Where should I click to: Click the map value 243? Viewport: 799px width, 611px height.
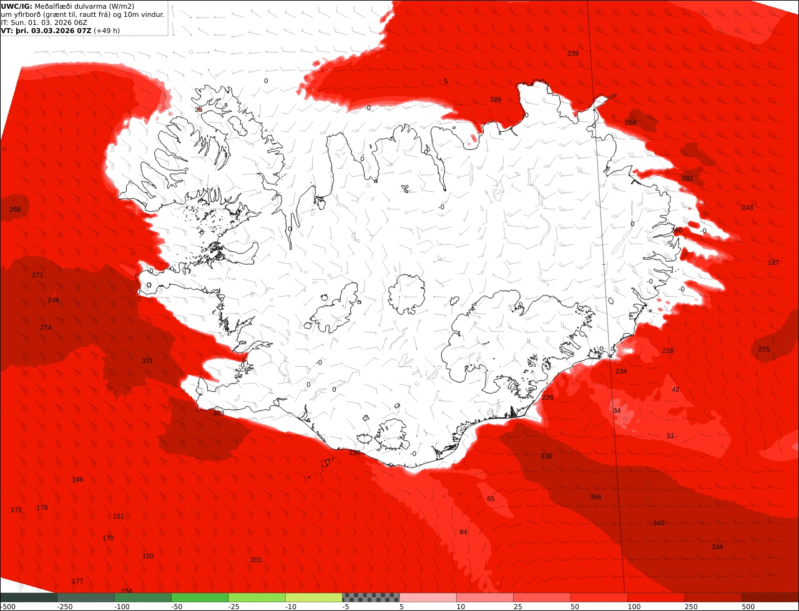coord(747,207)
